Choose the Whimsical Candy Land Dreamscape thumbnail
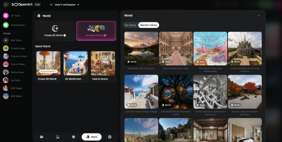Viewport: 282px width, 142px height. click(x=210, y=49)
